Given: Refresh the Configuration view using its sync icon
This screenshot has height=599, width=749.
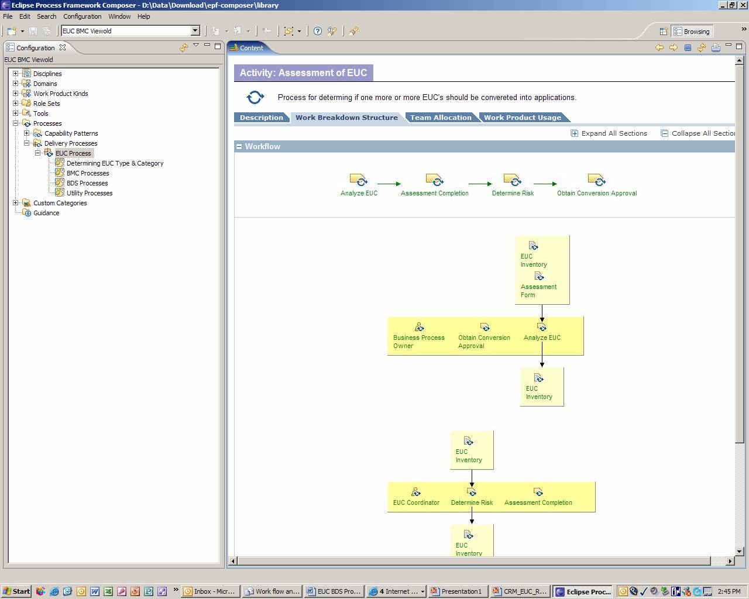Looking at the screenshot, I should [184, 47].
